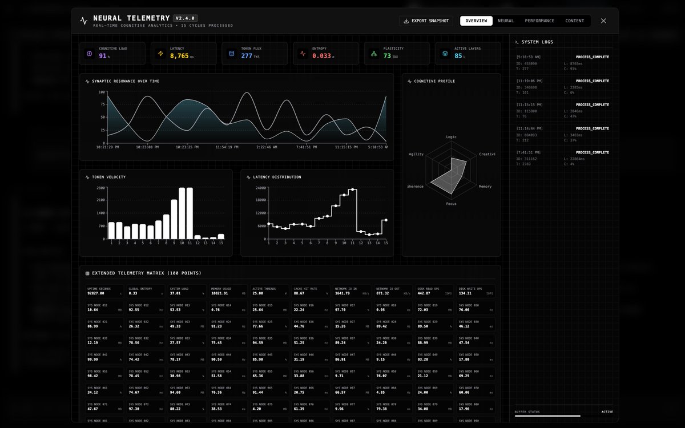The height and width of the screenshot is (428, 685).
Task: Click the Network IO In cell
Action: tap(352, 291)
